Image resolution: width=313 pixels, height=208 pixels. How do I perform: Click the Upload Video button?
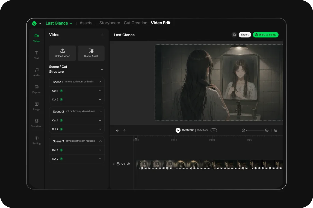63,53
